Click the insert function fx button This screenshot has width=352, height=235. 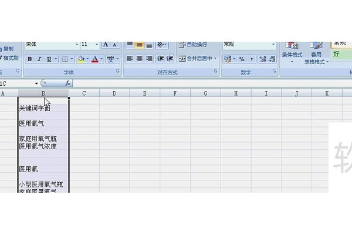point(68,83)
